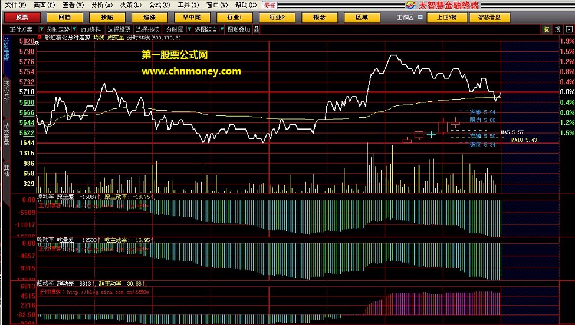The width and height of the screenshot is (575, 325).
Task: Expand the 分时图 dropdown arrow
Action: click(x=189, y=29)
